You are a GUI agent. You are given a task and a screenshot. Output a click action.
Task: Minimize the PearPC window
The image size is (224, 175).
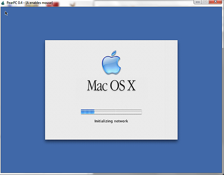(198, 2)
